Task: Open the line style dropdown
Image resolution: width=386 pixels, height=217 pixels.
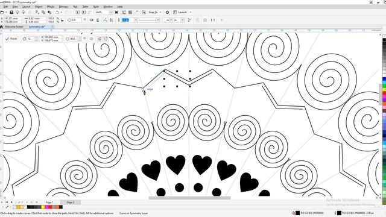Action: click(x=158, y=20)
